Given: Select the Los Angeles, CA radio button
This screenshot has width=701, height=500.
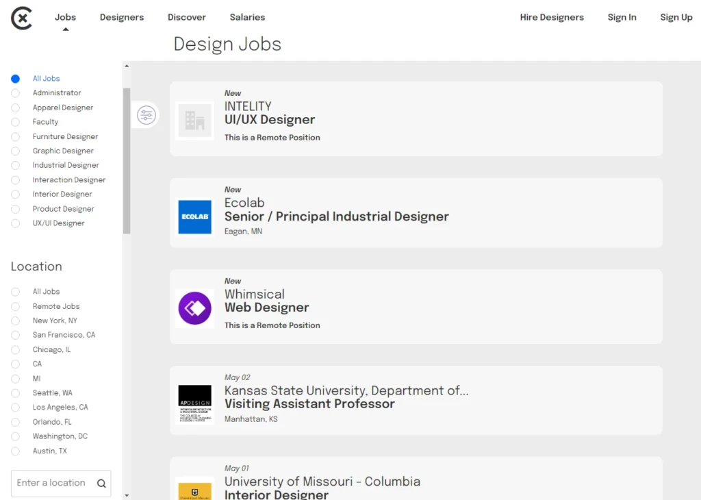Looking at the screenshot, I should [15, 408].
